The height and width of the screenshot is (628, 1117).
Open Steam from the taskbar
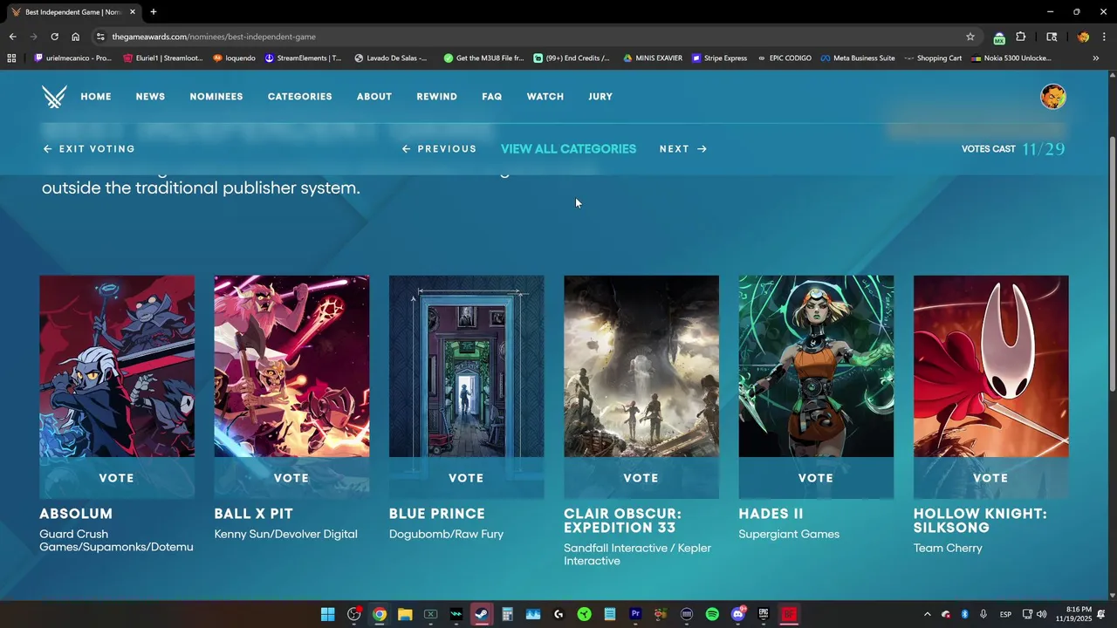click(482, 614)
